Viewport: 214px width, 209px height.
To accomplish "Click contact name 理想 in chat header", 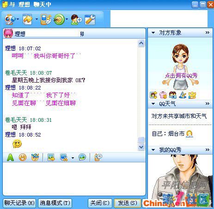I will [20, 34].
